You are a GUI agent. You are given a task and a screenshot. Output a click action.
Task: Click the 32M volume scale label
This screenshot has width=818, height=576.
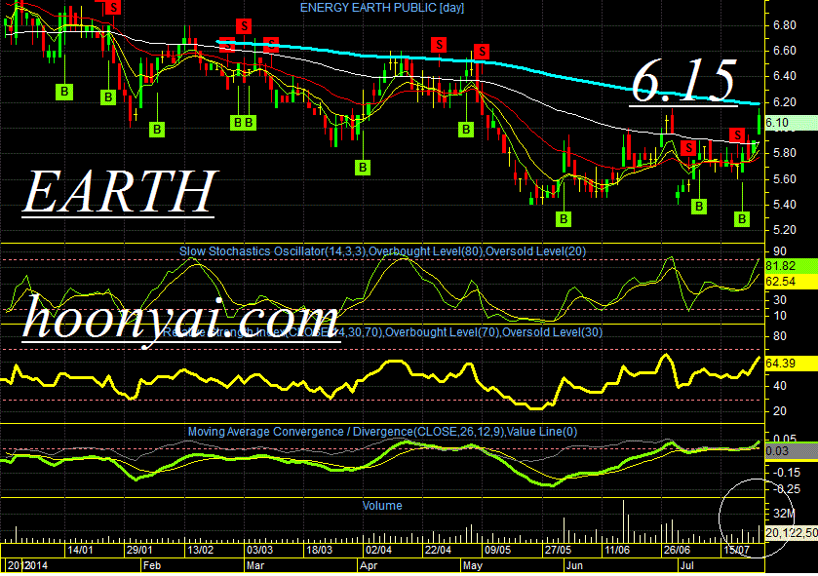pos(784,514)
